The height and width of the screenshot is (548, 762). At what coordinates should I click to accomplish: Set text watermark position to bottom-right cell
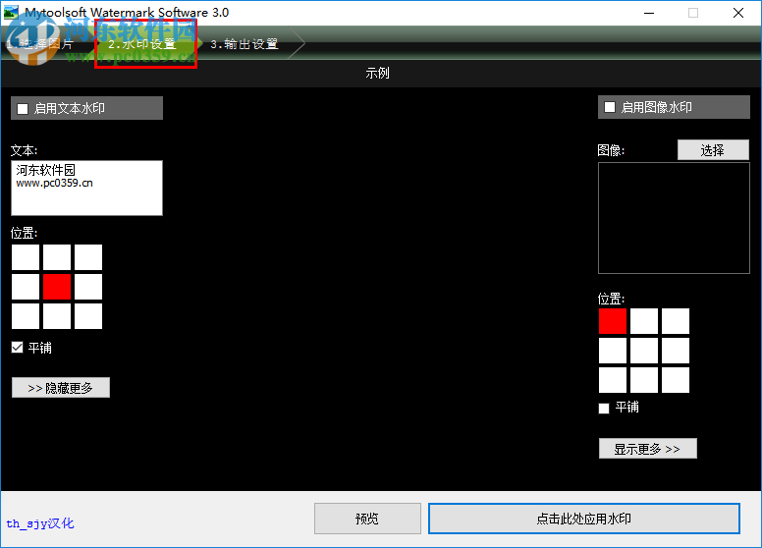[88, 316]
